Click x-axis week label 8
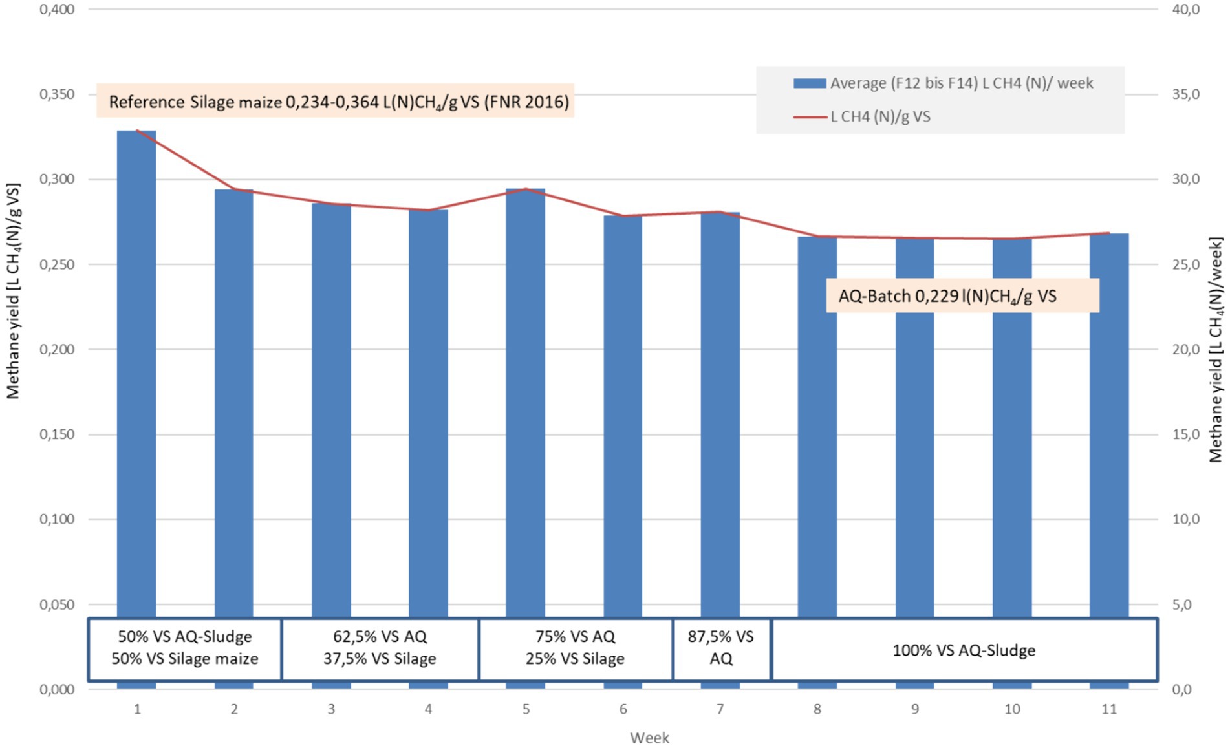Image resolution: width=1230 pixels, height=748 pixels. pos(817,709)
